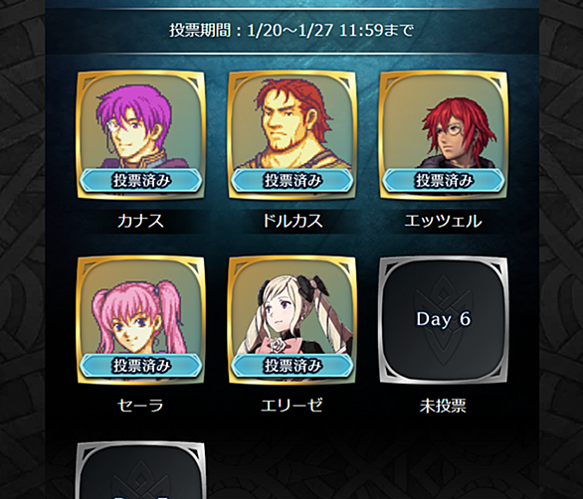The height and width of the screenshot is (499, 583).
Task: Open the empty Day 6 vote slot
Action: tap(444, 320)
